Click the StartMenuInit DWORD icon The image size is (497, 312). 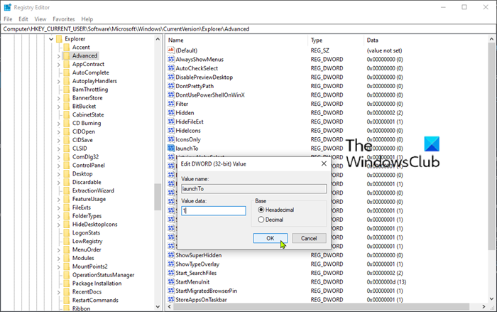(171, 282)
